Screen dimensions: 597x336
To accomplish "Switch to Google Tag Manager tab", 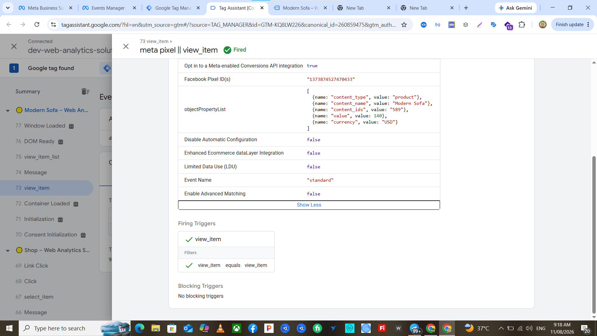I will (x=173, y=8).
